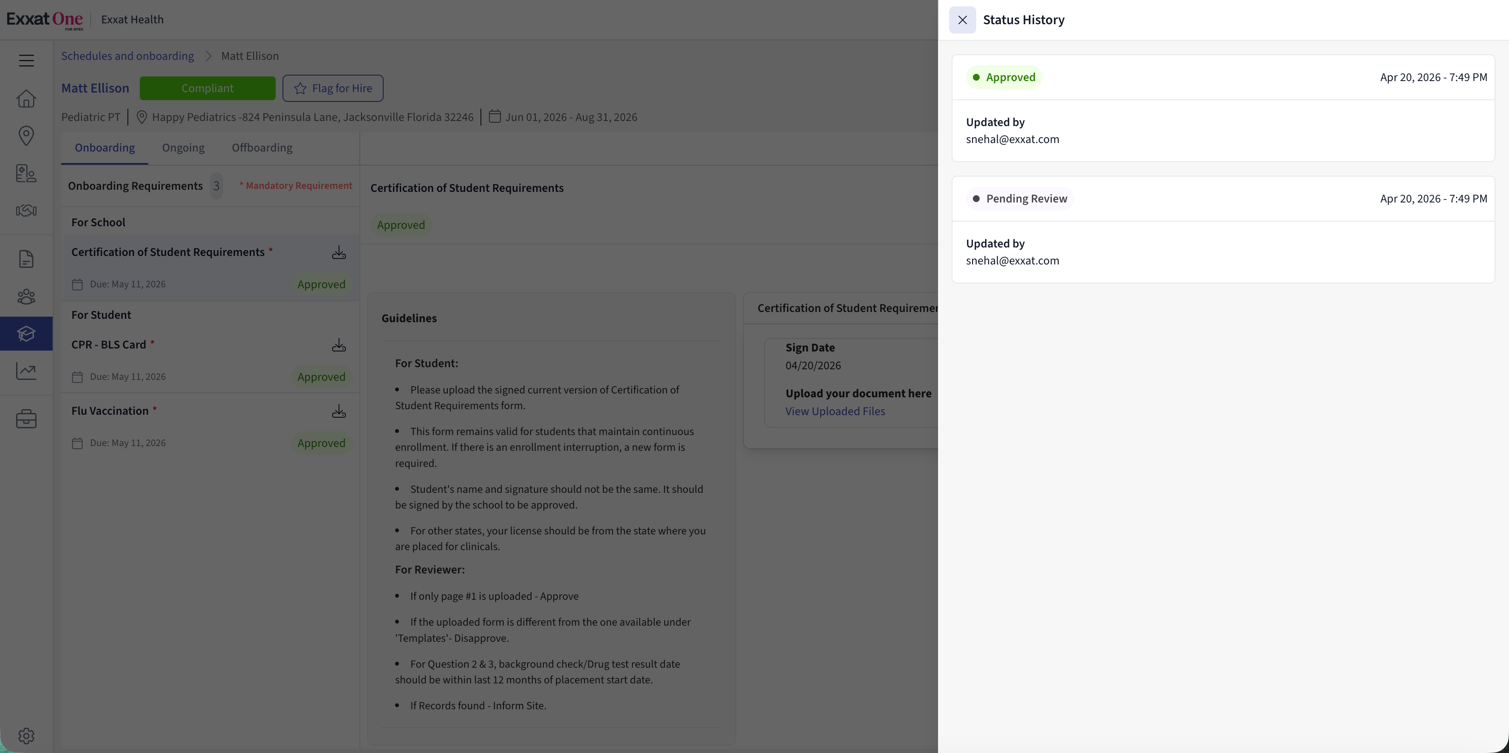
Task: Click snehal@exxat.com under the Approved entry
Action: [1012, 139]
